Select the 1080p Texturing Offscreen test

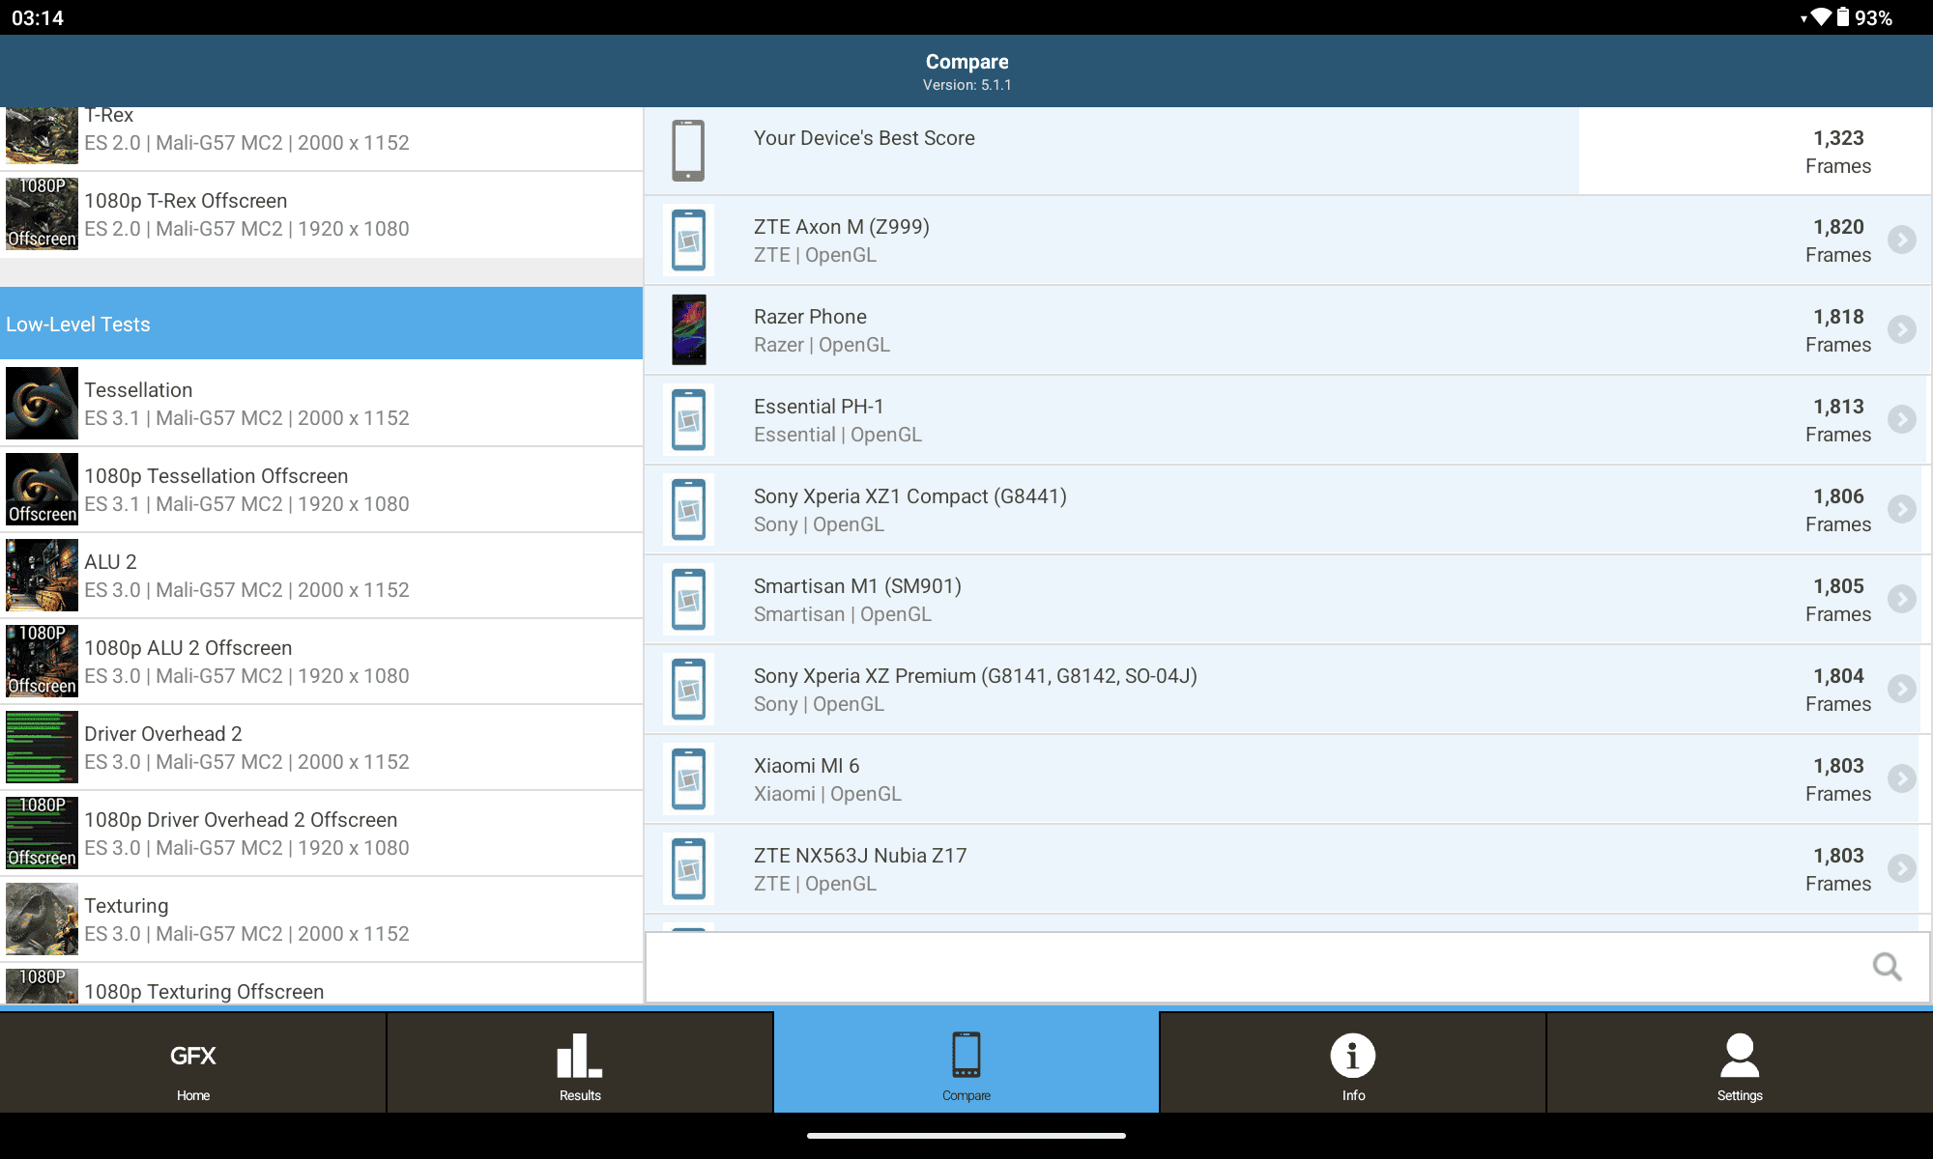coord(321,984)
